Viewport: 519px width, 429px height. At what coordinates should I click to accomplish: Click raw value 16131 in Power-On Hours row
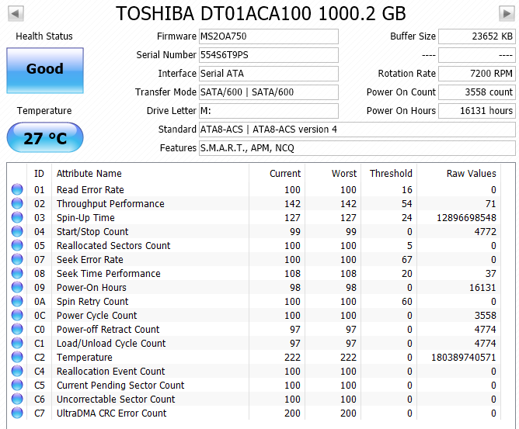pyautogui.click(x=482, y=288)
